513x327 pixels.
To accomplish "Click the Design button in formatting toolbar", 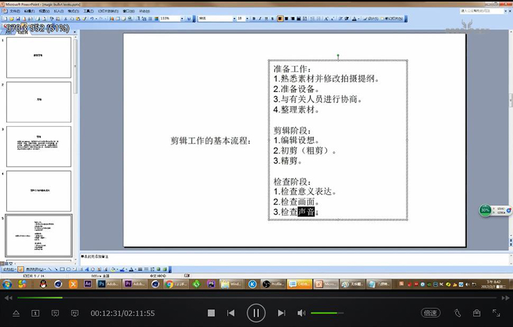I will [371, 19].
